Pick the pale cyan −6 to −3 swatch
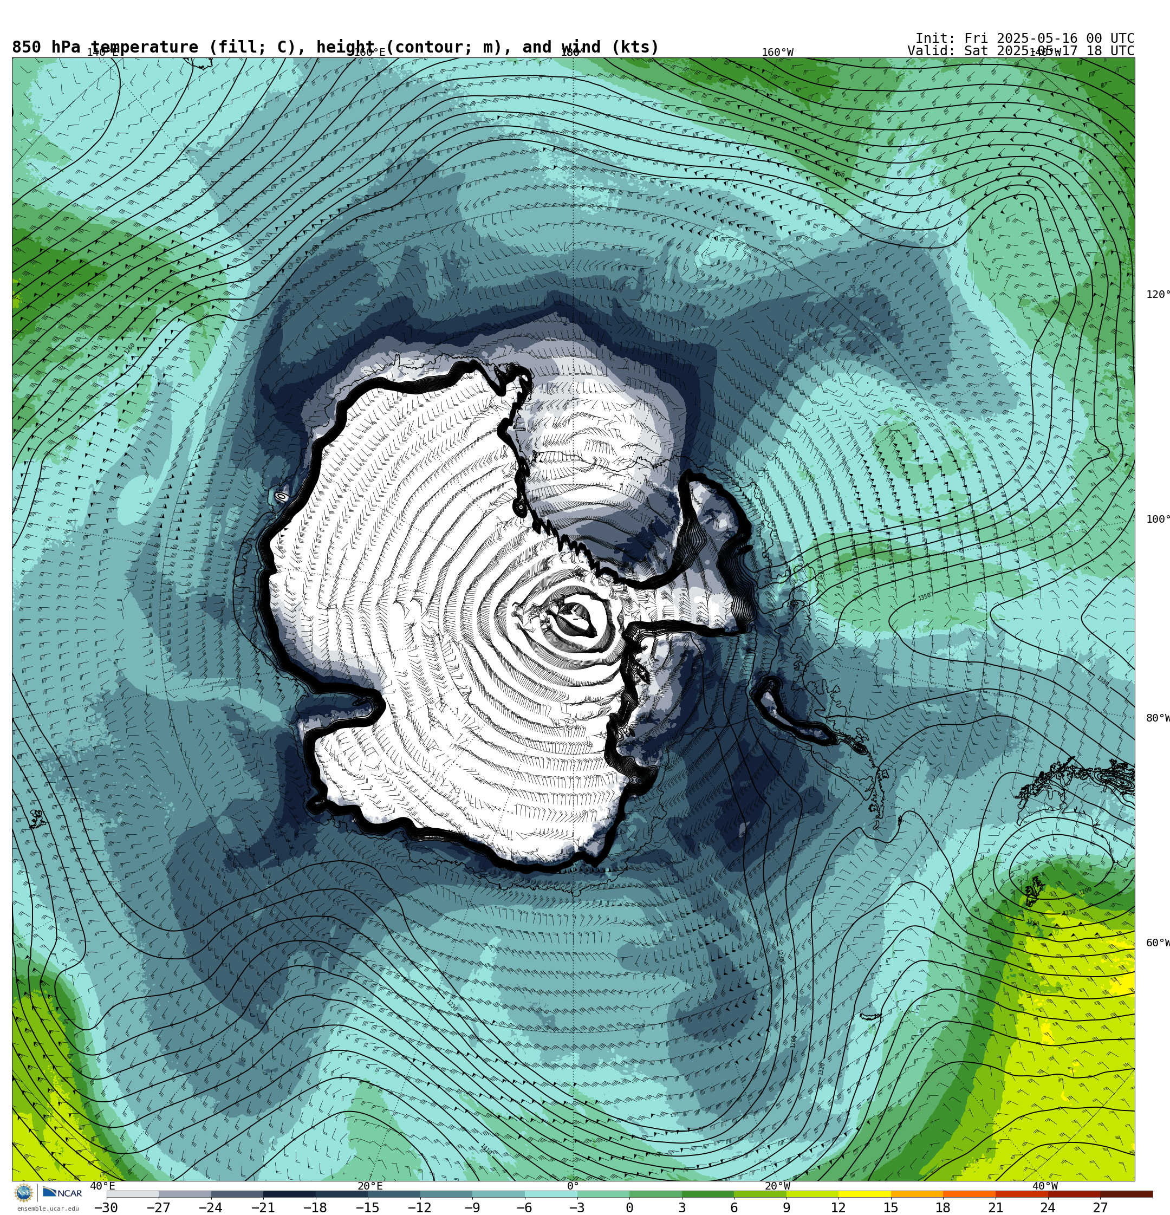The width and height of the screenshot is (1170, 1215). 550,1194
